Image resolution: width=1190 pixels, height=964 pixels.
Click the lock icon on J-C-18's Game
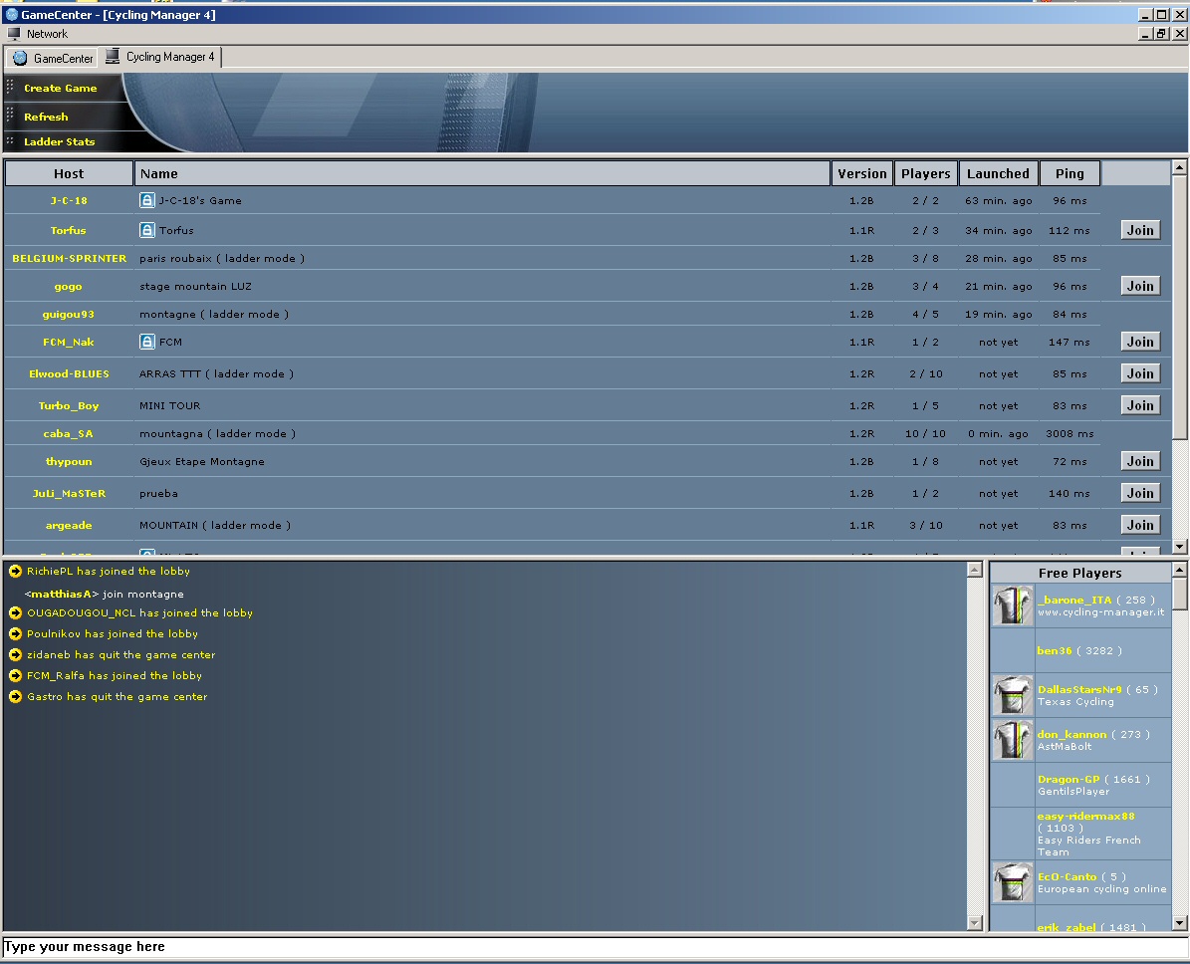coord(147,200)
